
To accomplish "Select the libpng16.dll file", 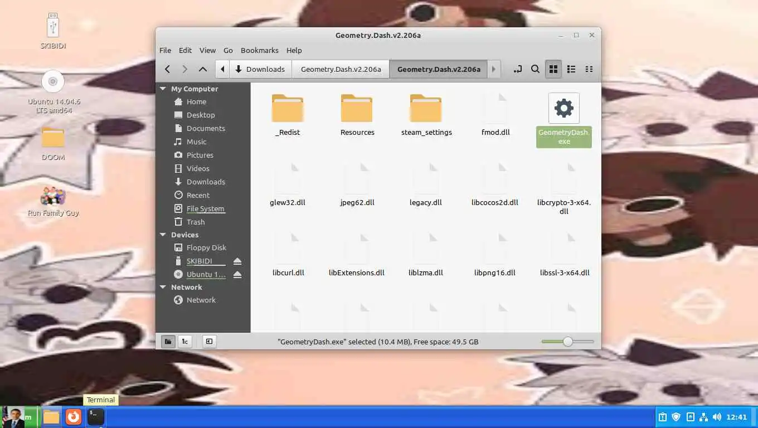I will [495, 256].
